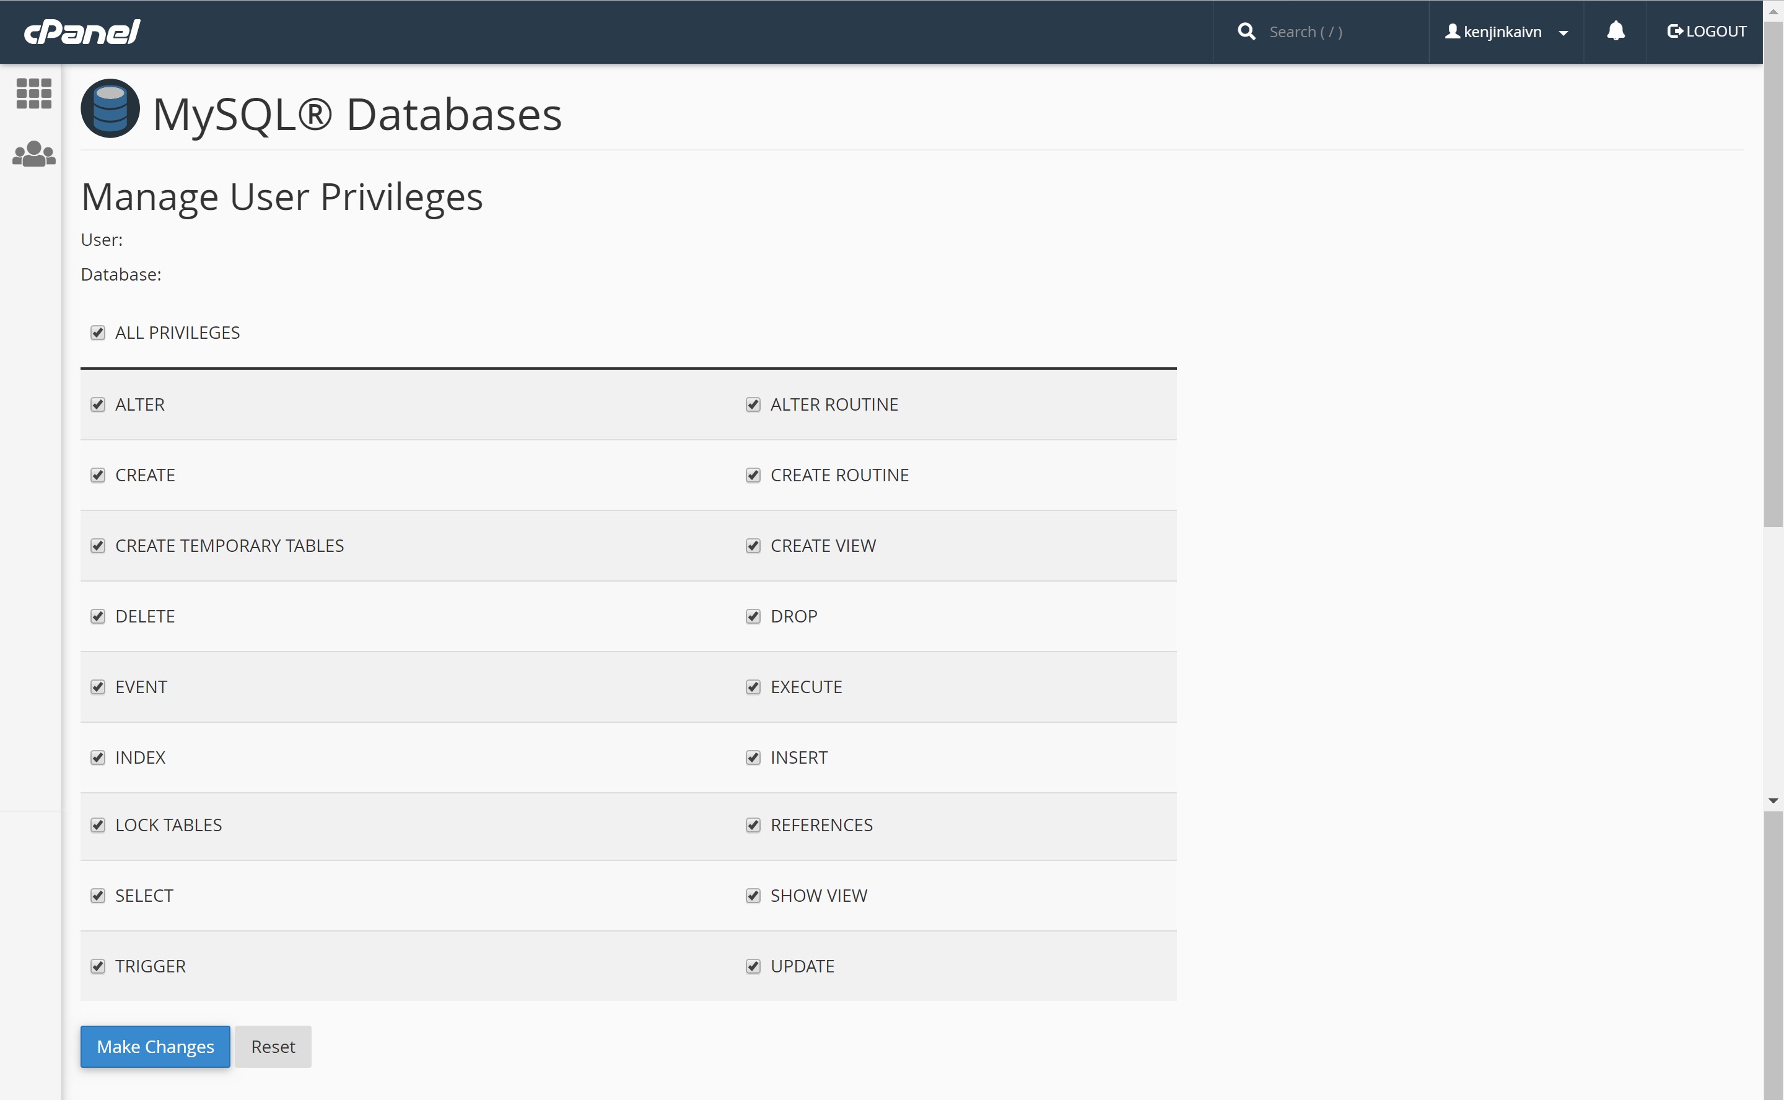Image resolution: width=1784 pixels, height=1100 pixels.
Task: Click the scrollbar down arrow
Action: [1774, 800]
